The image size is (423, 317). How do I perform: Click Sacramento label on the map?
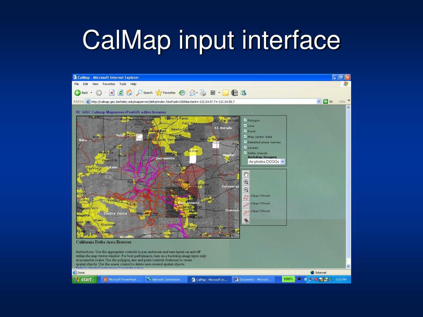[165, 158]
